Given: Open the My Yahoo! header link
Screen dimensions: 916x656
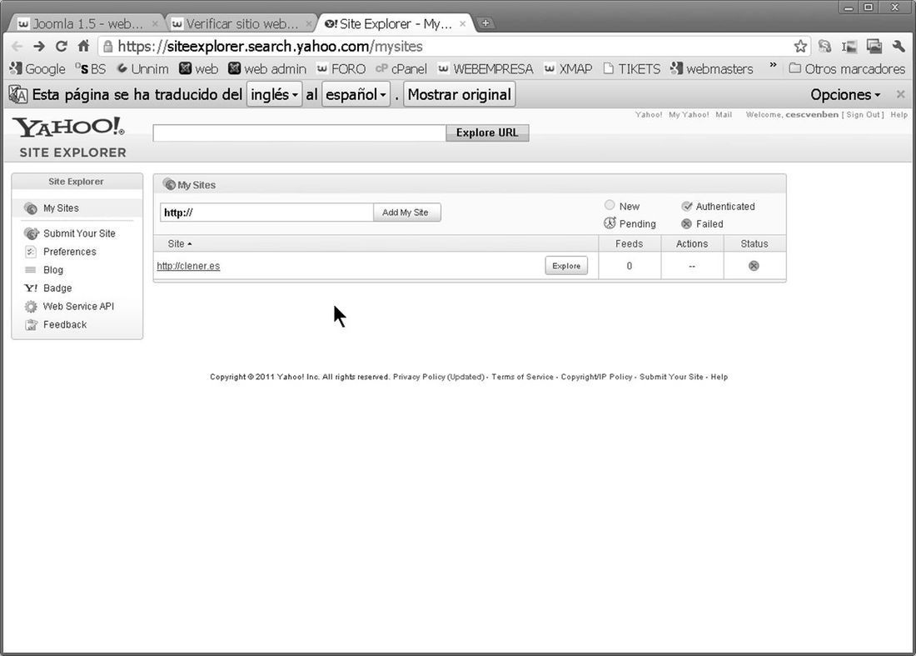Looking at the screenshot, I should point(689,114).
